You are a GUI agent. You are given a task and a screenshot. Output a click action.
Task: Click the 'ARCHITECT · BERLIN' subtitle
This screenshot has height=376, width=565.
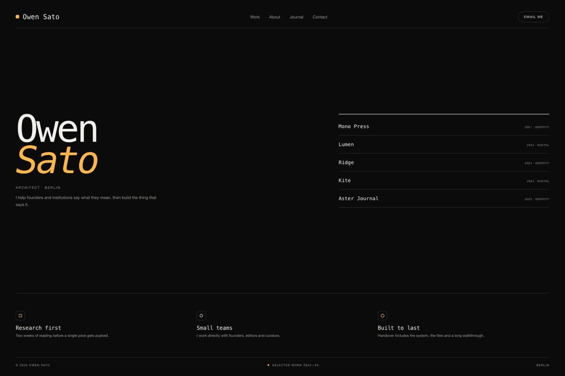[x=38, y=188]
